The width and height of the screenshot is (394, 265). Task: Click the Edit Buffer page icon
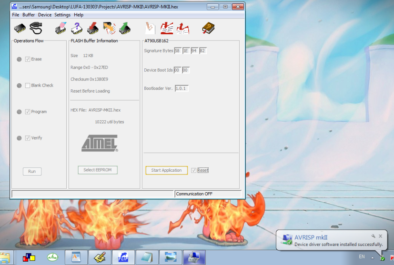coord(150,28)
